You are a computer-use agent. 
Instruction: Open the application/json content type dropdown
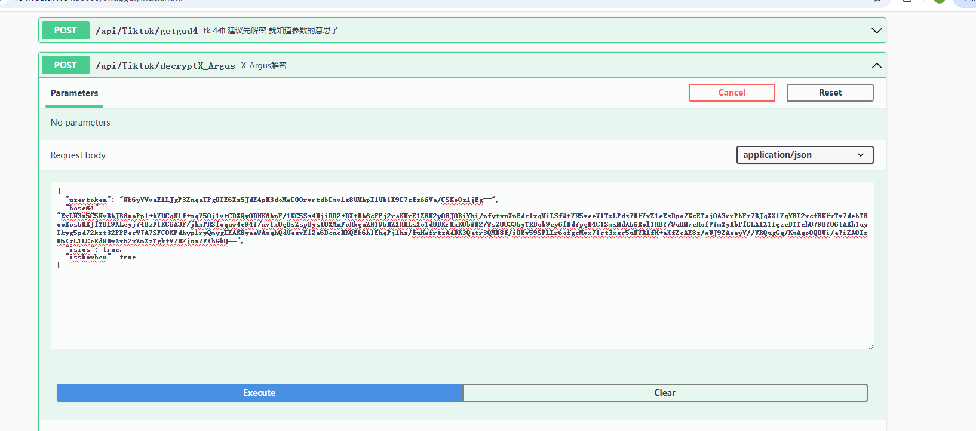[804, 155]
